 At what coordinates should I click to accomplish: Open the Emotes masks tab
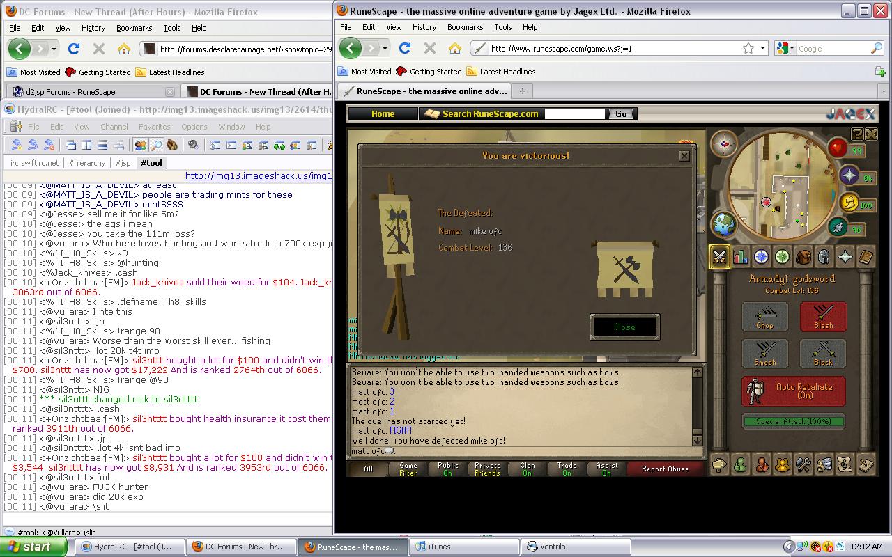824,464
